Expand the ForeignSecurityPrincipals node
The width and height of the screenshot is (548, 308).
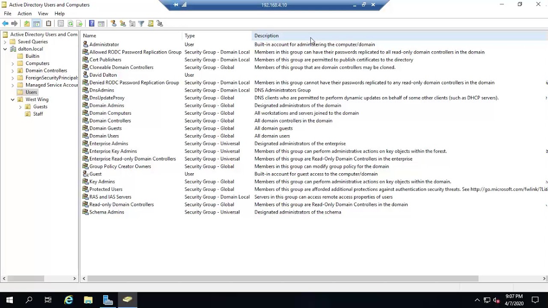pos(12,78)
